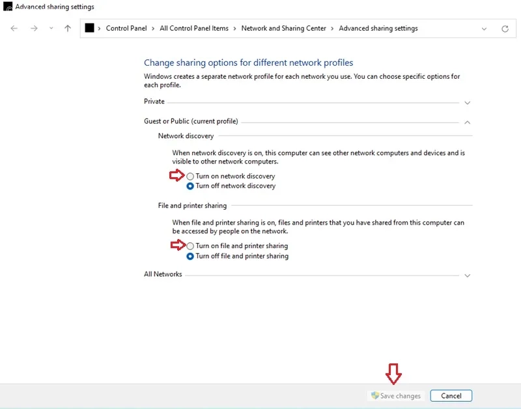The image size is (521, 409).
Task: Expand the Private profile section
Action: pos(467,103)
